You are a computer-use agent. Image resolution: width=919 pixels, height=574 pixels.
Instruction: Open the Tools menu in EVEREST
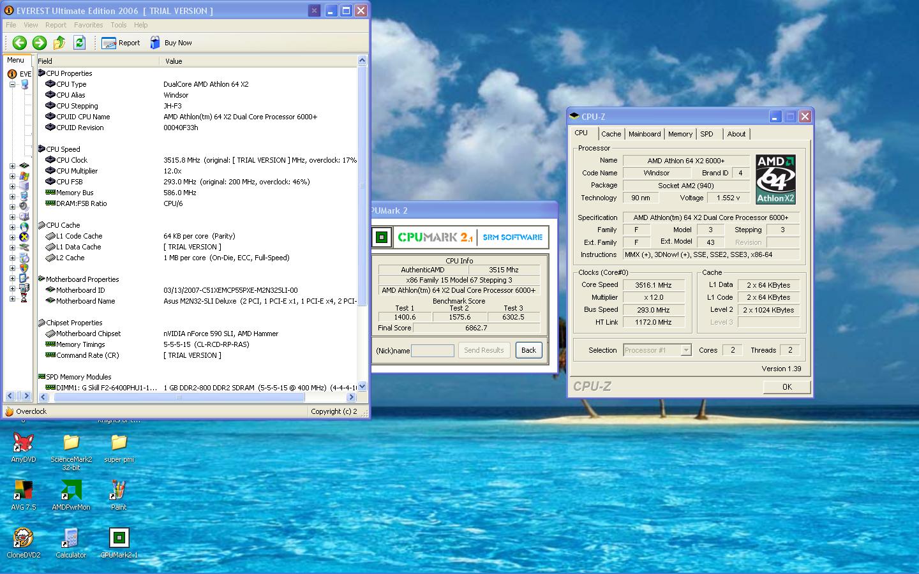pyautogui.click(x=119, y=25)
